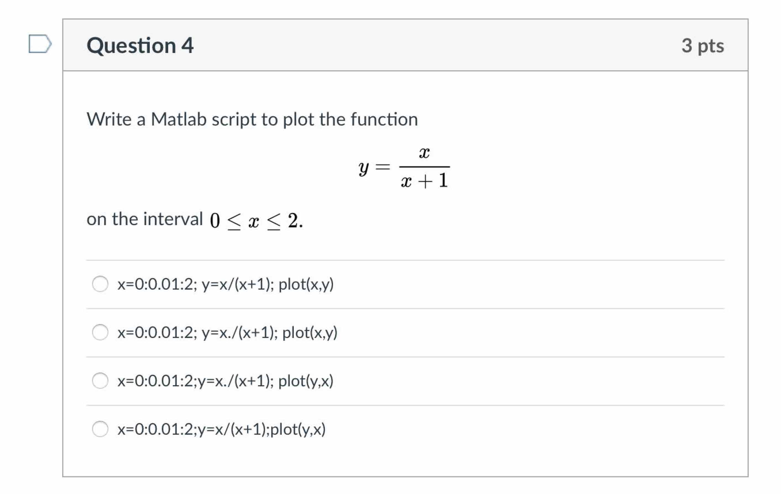Select radio option x=0:0.01:2; y=x./(x+1); plot(x,y)
The height and width of the screenshot is (494, 781).
101,332
